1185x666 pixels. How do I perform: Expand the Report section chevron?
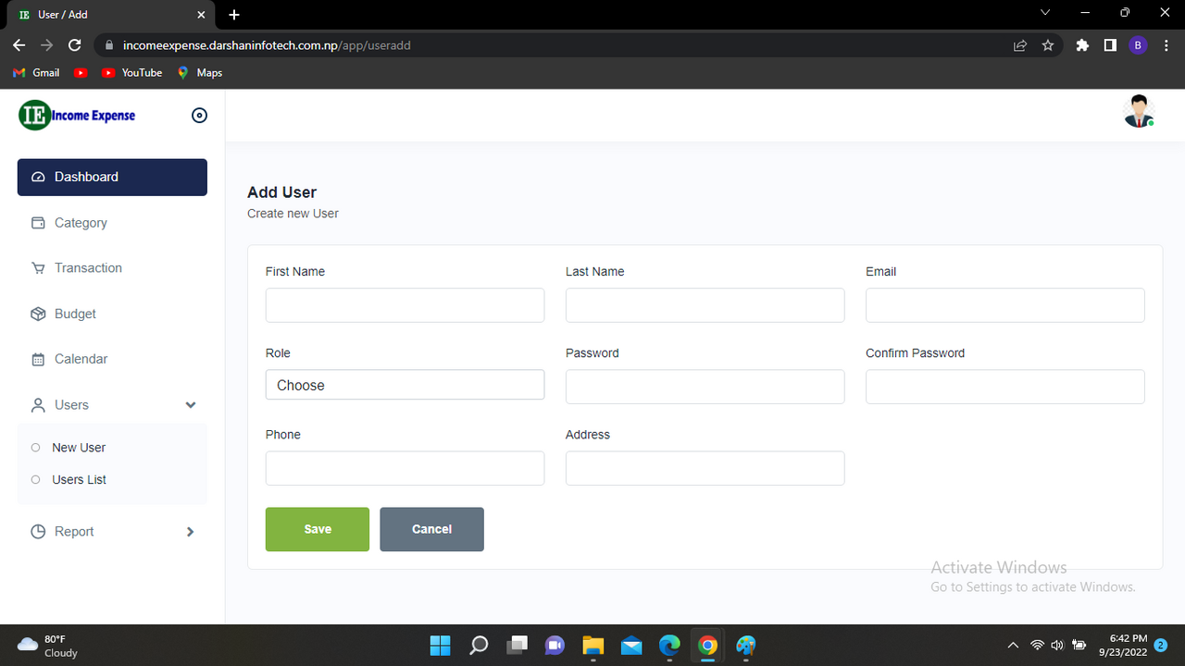pos(190,531)
